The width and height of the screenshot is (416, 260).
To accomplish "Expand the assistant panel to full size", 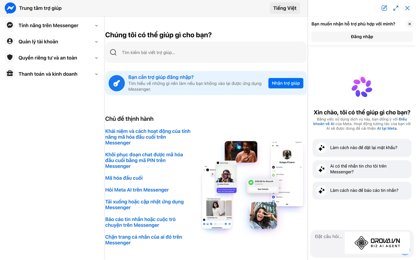I will pyautogui.click(x=396, y=8).
